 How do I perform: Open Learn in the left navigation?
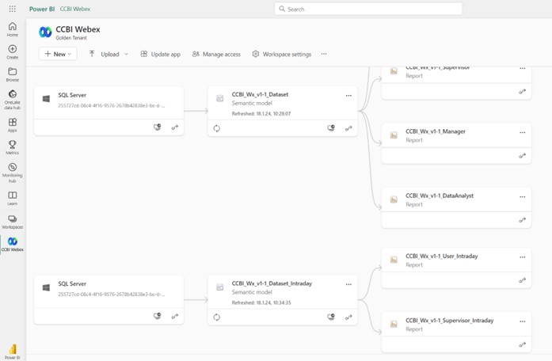[x=13, y=199]
